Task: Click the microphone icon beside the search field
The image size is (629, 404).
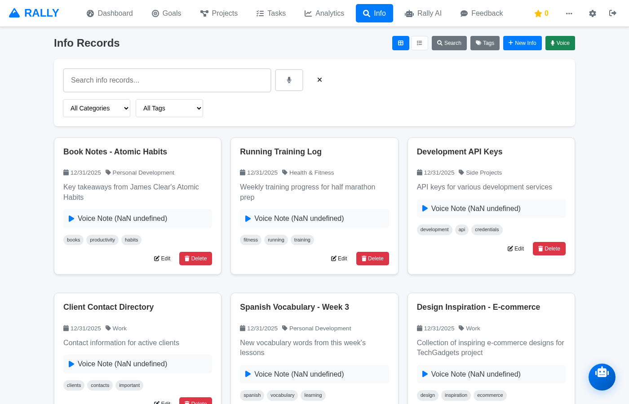Action: pos(289,80)
